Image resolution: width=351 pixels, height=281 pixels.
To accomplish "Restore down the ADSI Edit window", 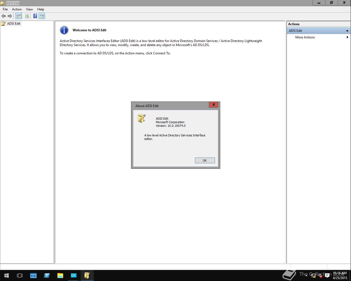I will pos(332,3).
